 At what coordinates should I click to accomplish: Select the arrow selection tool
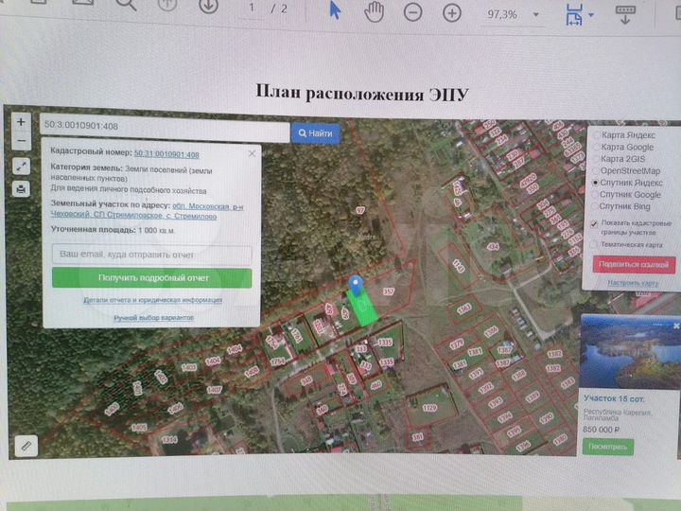pyautogui.click(x=335, y=9)
